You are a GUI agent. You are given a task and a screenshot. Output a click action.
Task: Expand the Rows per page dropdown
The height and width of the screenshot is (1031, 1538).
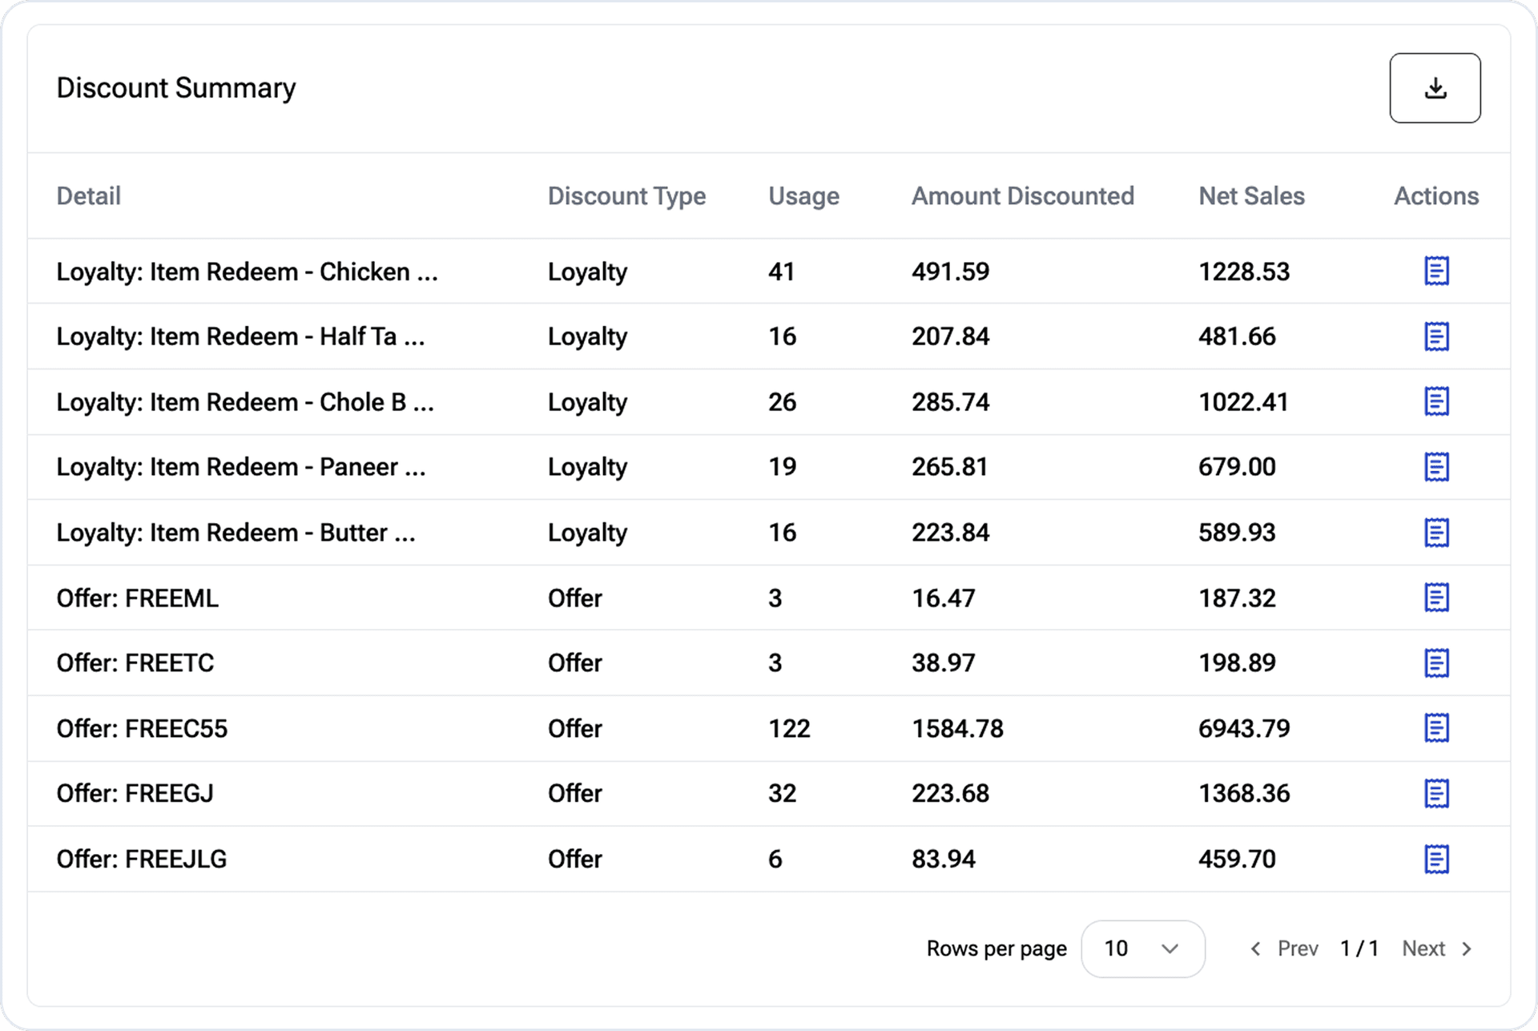point(1142,948)
